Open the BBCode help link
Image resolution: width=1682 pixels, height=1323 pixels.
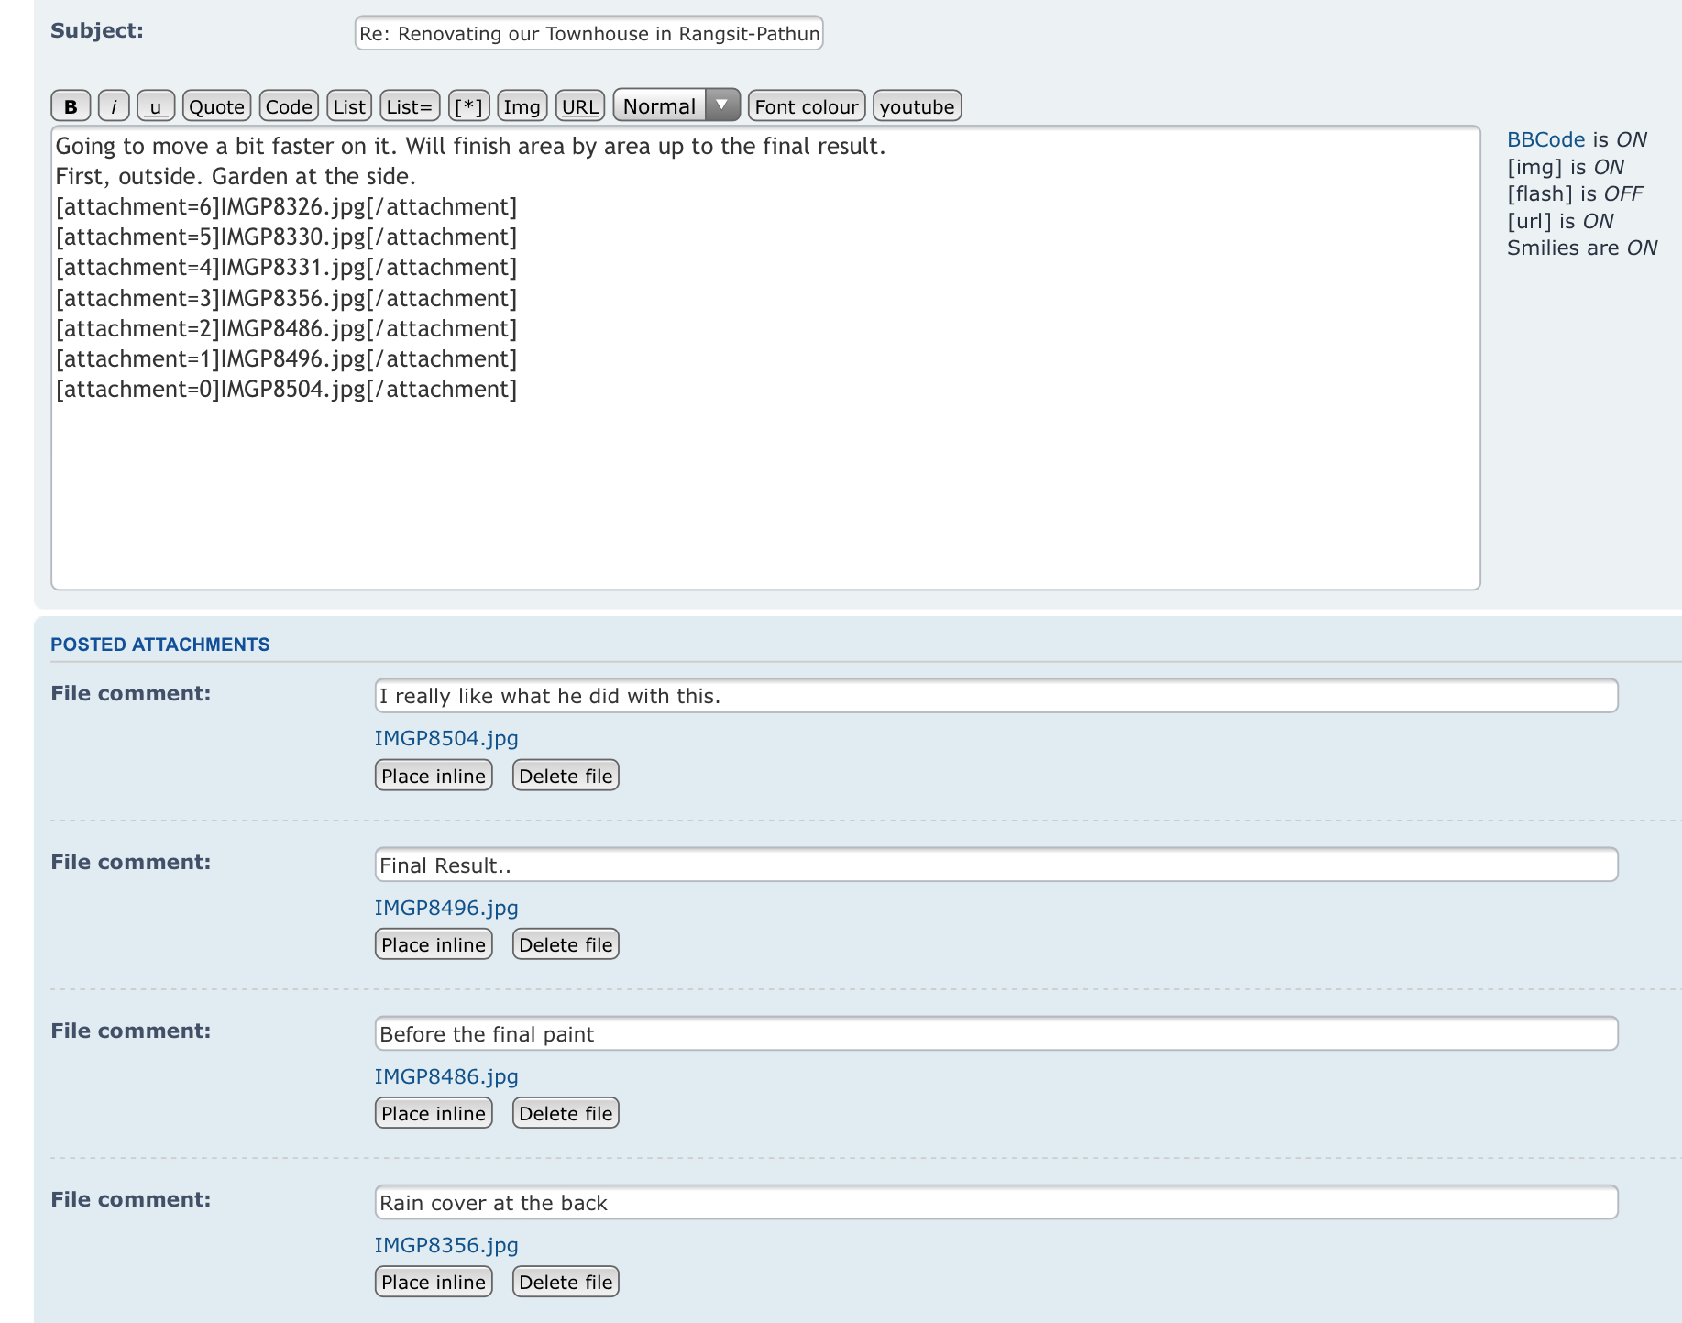[1545, 139]
